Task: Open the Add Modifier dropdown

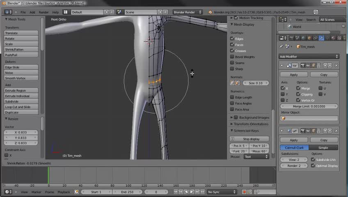Action: pos(309,57)
